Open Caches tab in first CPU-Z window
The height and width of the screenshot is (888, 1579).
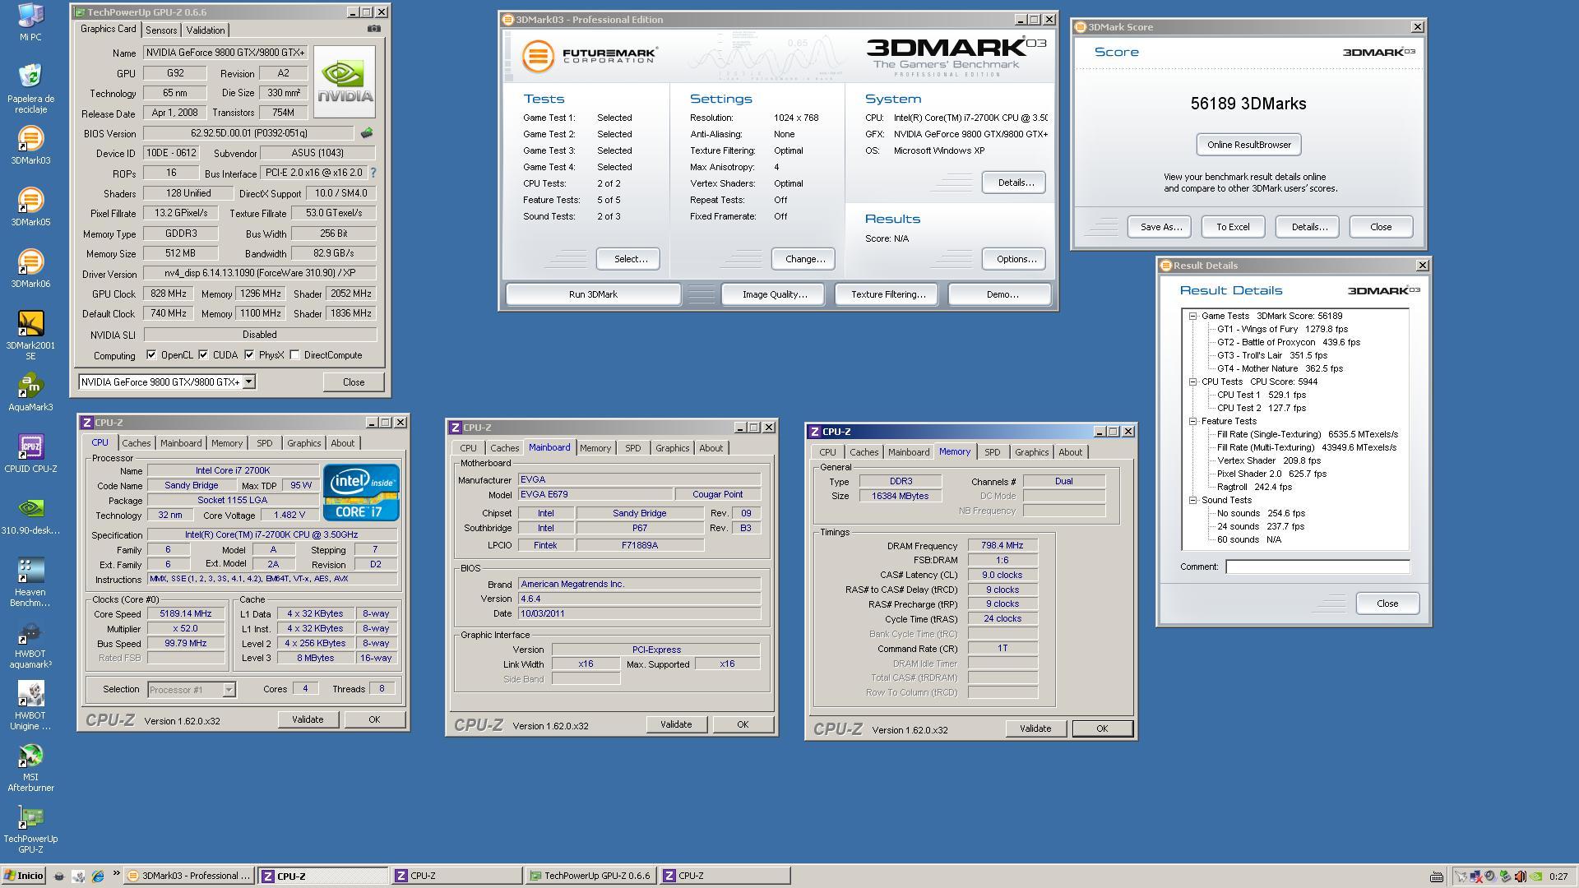click(137, 443)
